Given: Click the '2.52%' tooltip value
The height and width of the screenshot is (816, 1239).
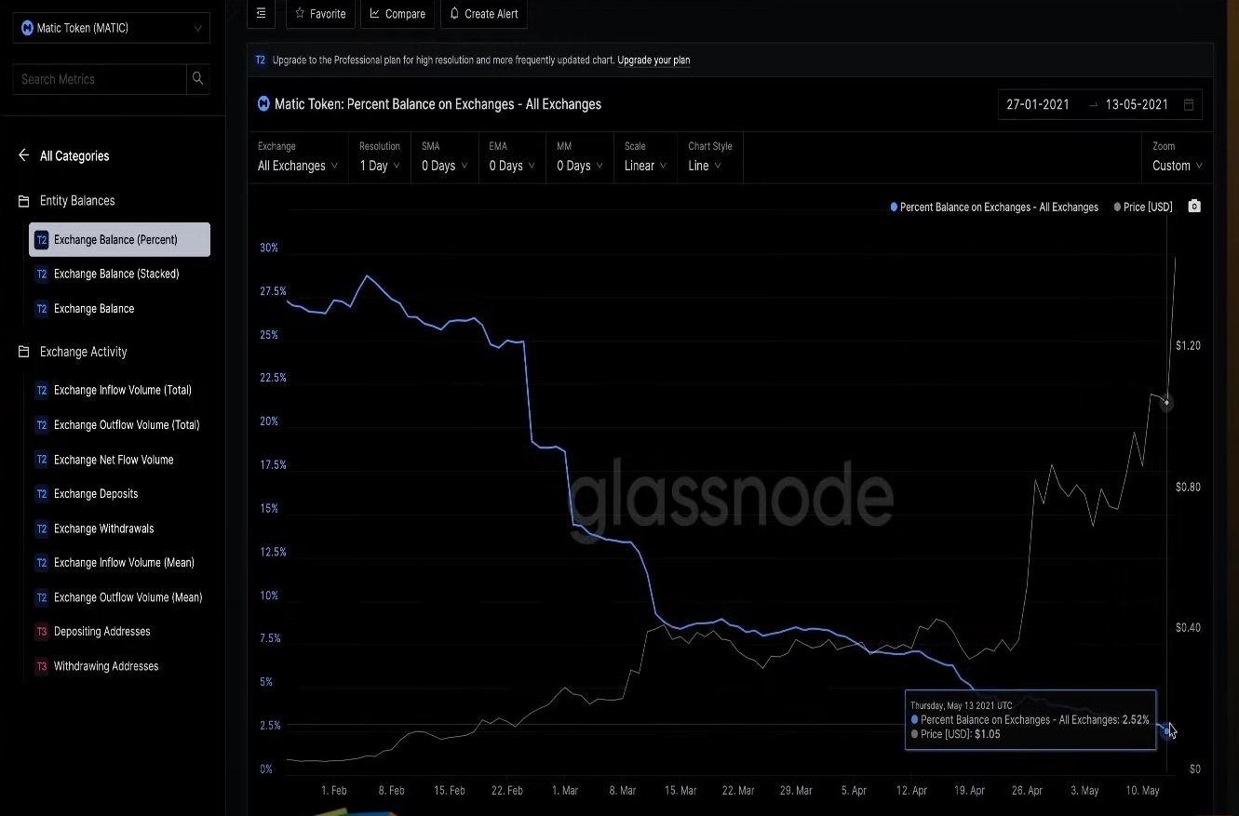Looking at the screenshot, I should [x=1135, y=720].
